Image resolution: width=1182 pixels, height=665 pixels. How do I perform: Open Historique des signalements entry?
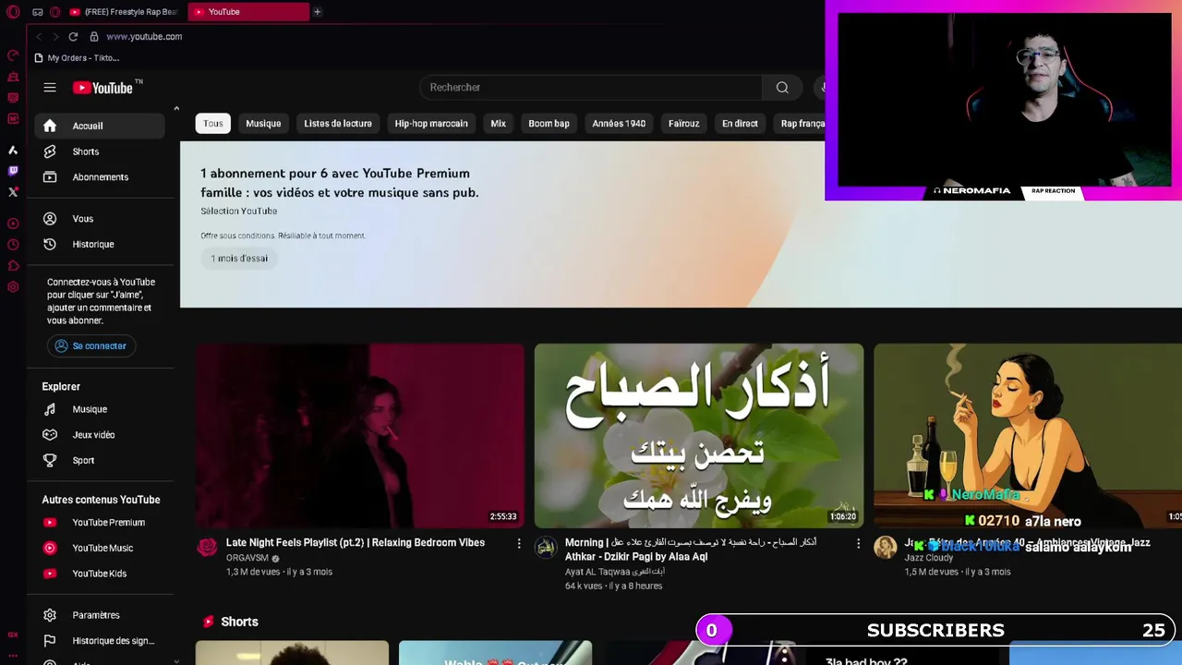point(100,641)
